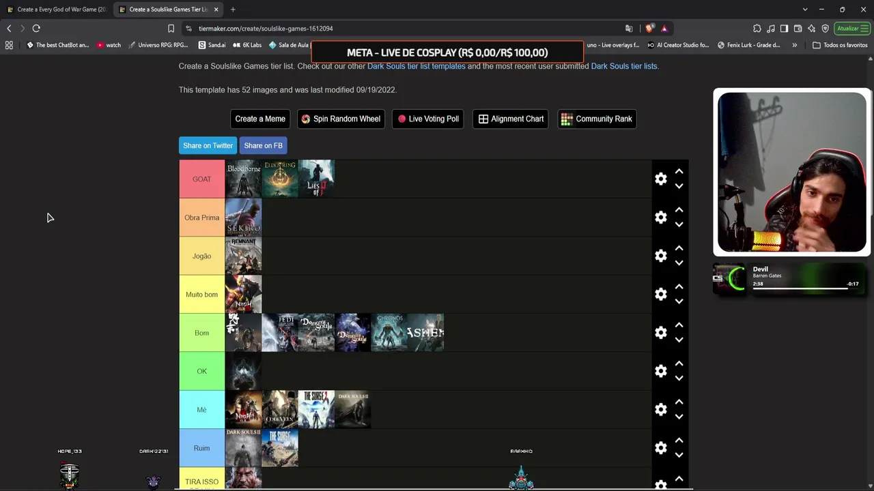
Task: Open the Universo RPG bookmark
Action: click(158, 45)
